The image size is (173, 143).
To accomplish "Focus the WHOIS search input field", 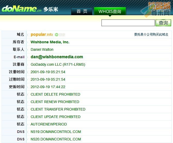I will pyautogui.click(x=128, y=23).
